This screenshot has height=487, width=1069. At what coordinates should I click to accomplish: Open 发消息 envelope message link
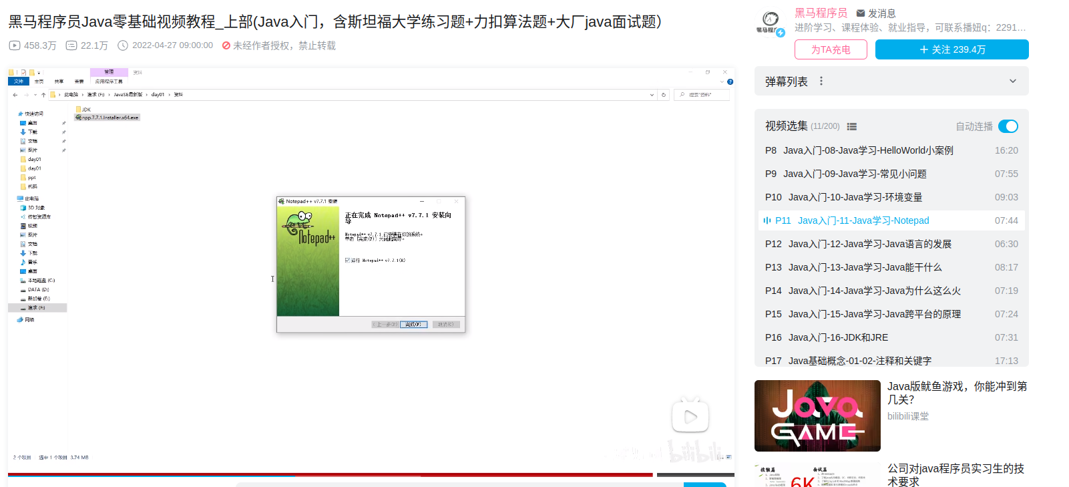875,13
